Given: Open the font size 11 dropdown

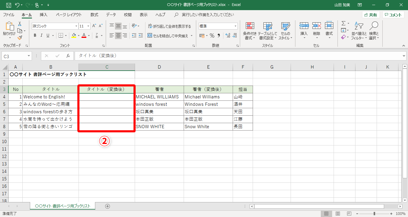Looking at the screenshot, I should point(88,26).
